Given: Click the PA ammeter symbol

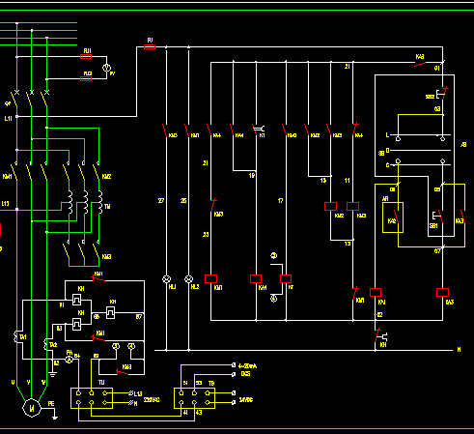Looking at the screenshot, I should tap(70, 360).
